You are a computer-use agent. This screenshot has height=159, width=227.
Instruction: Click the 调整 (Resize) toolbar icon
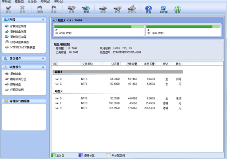(x=71, y=9)
